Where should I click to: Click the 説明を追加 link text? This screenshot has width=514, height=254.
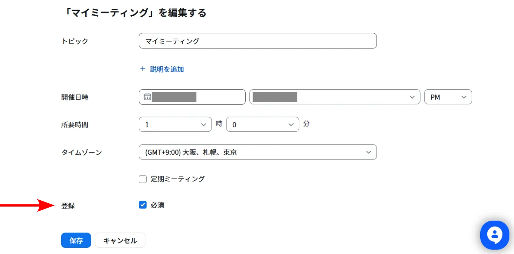(x=167, y=69)
